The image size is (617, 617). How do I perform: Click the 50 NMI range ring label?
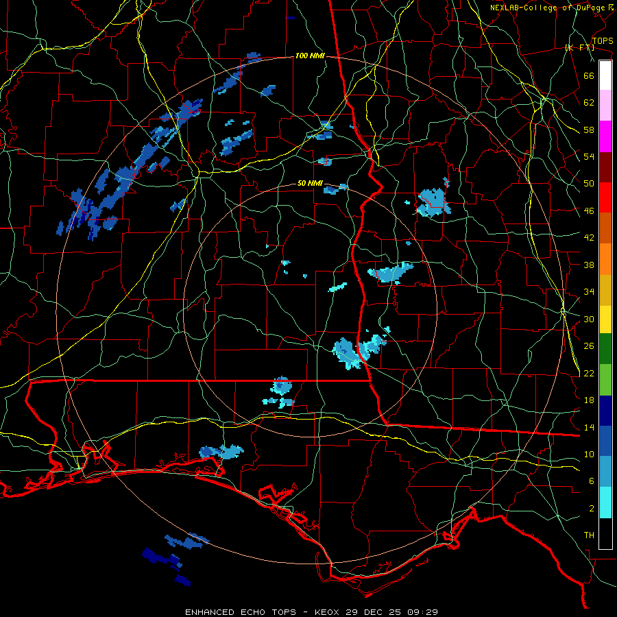[310, 183]
